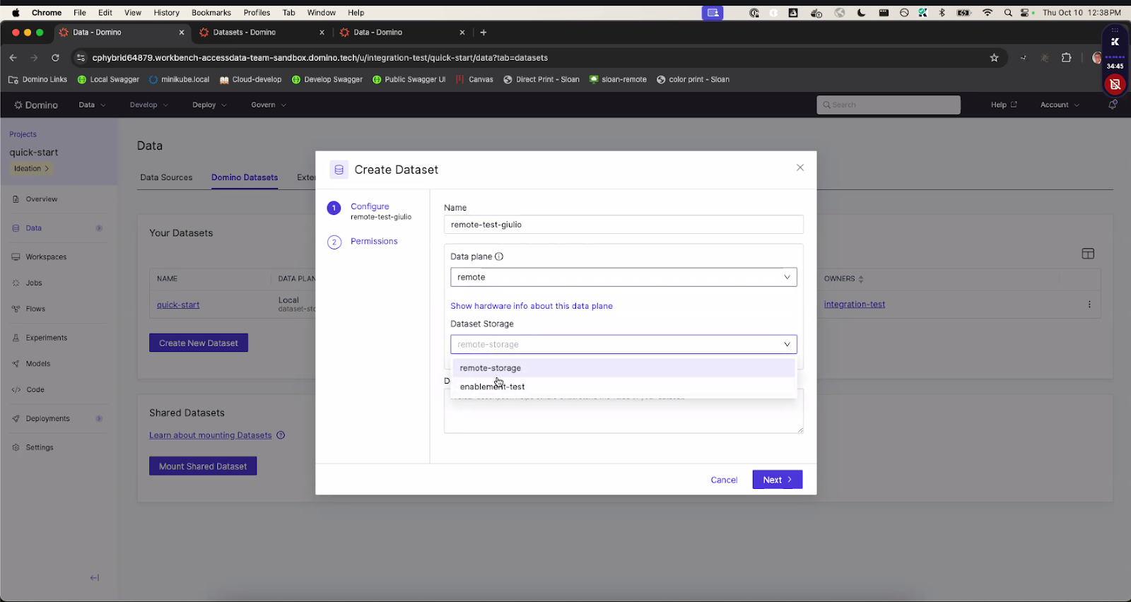This screenshot has height=602, width=1131.
Task: Open Models in the sidebar
Action: tap(38, 364)
